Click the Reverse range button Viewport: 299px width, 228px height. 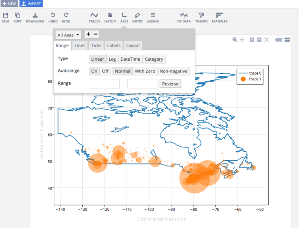click(x=170, y=84)
